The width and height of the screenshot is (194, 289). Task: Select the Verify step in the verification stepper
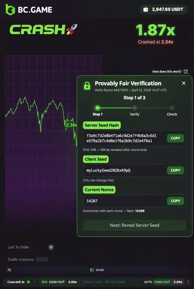click(135, 108)
